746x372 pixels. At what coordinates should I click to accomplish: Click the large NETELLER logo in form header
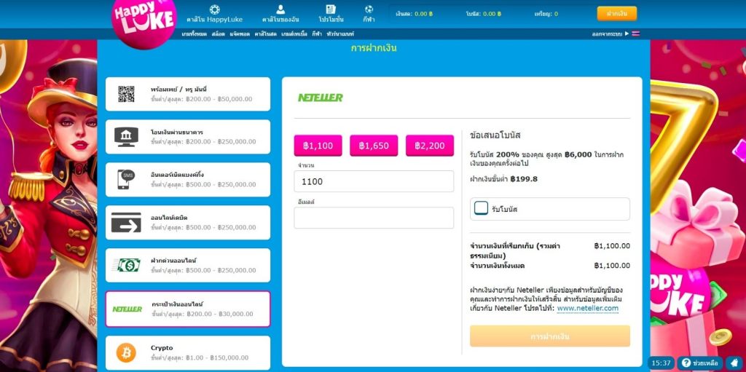(x=321, y=98)
